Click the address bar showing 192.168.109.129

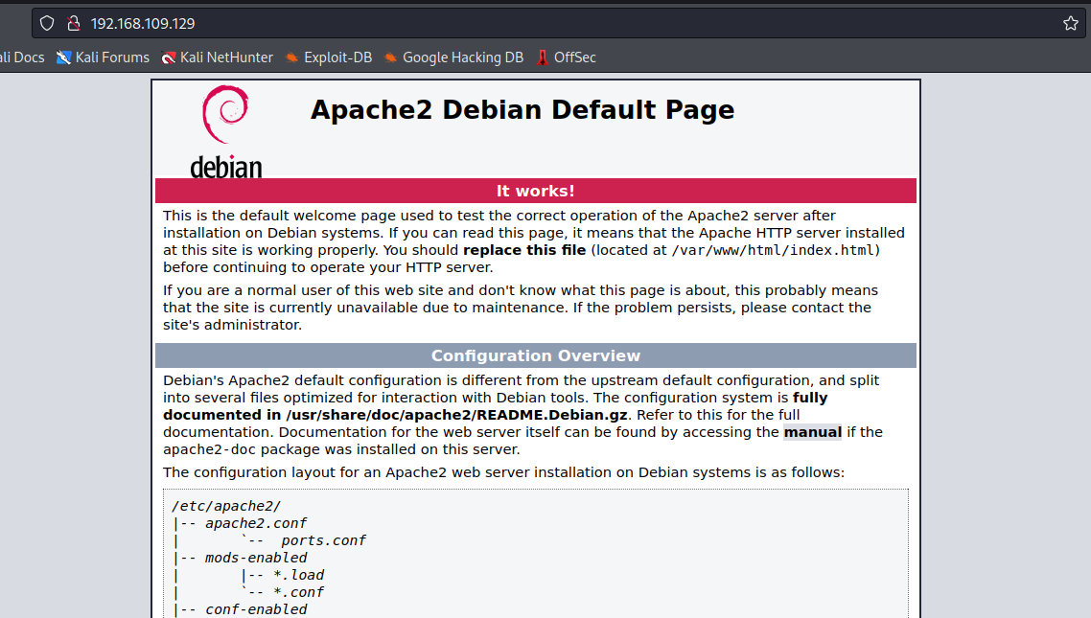click(557, 24)
